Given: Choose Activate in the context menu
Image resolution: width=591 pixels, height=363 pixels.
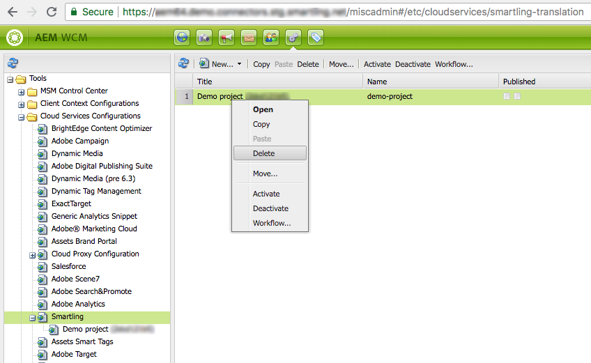Looking at the screenshot, I should coord(270,194).
